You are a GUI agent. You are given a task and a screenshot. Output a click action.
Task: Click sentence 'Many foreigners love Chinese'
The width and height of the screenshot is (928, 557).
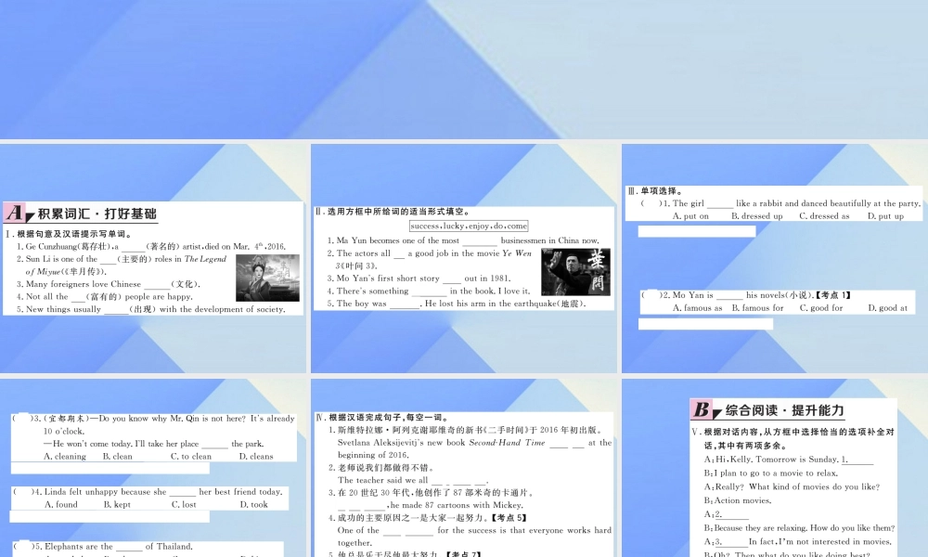coord(109,284)
